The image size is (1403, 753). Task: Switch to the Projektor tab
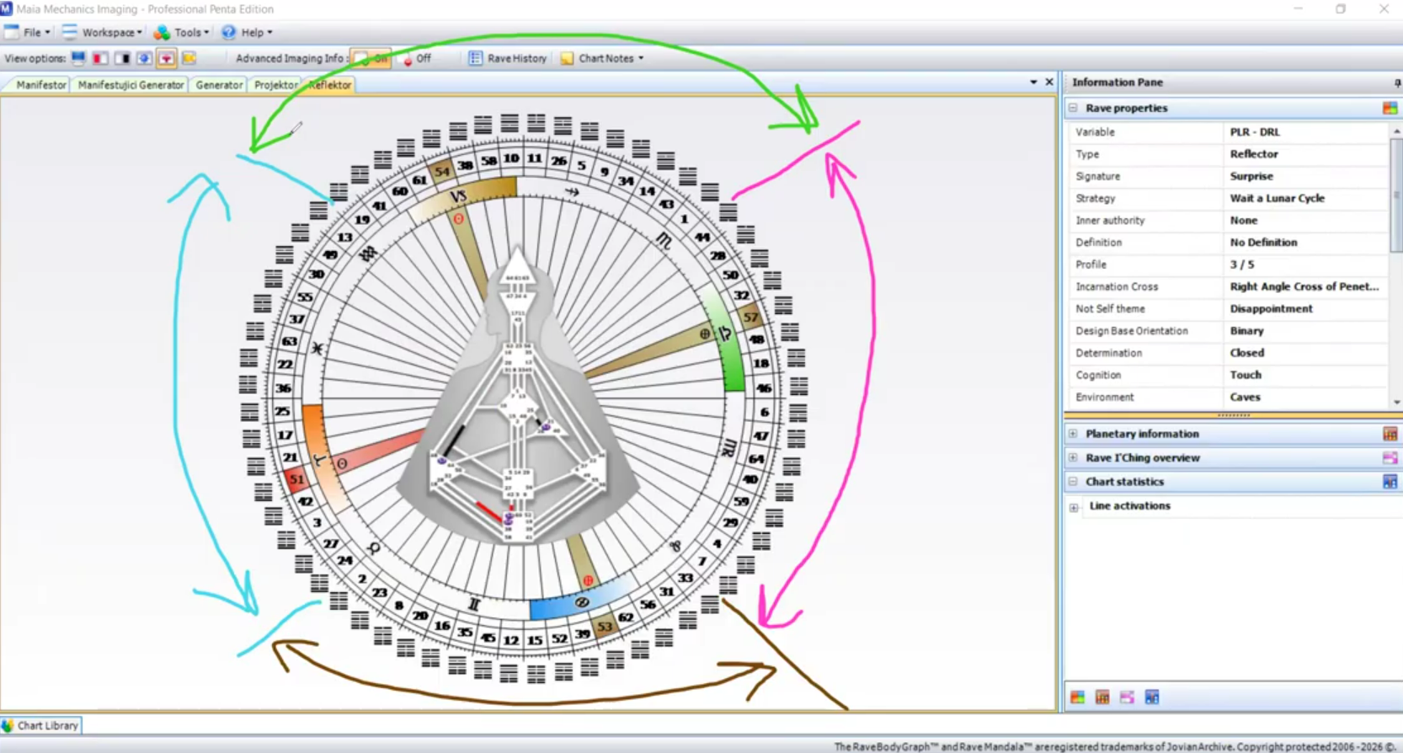tap(275, 85)
